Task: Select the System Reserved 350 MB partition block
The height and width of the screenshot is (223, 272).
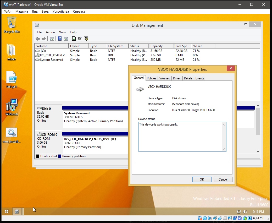Action: point(95,117)
